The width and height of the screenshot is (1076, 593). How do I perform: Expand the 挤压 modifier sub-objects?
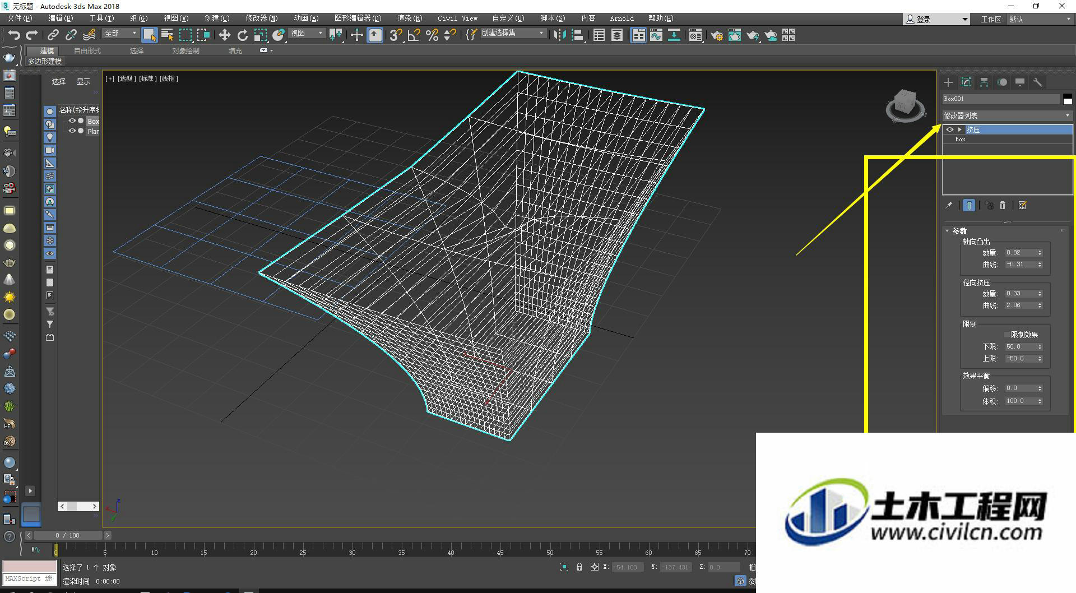[x=959, y=129]
